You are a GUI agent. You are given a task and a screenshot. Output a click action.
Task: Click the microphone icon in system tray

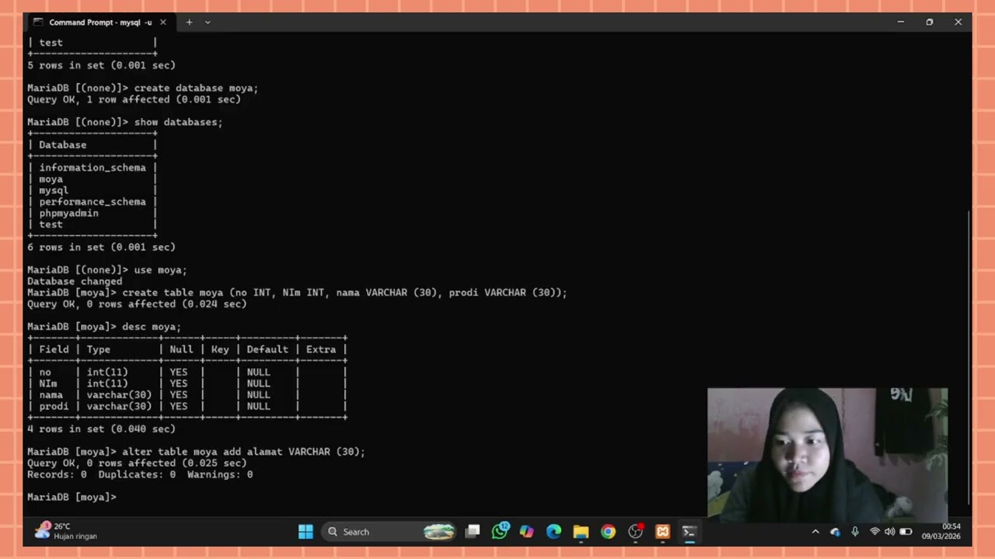[x=855, y=532]
